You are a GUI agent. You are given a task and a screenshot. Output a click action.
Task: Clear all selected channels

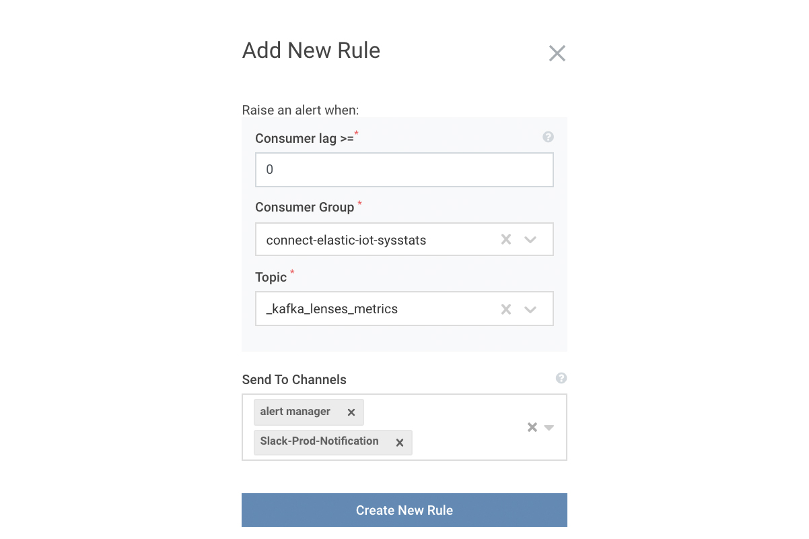coord(532,427)
